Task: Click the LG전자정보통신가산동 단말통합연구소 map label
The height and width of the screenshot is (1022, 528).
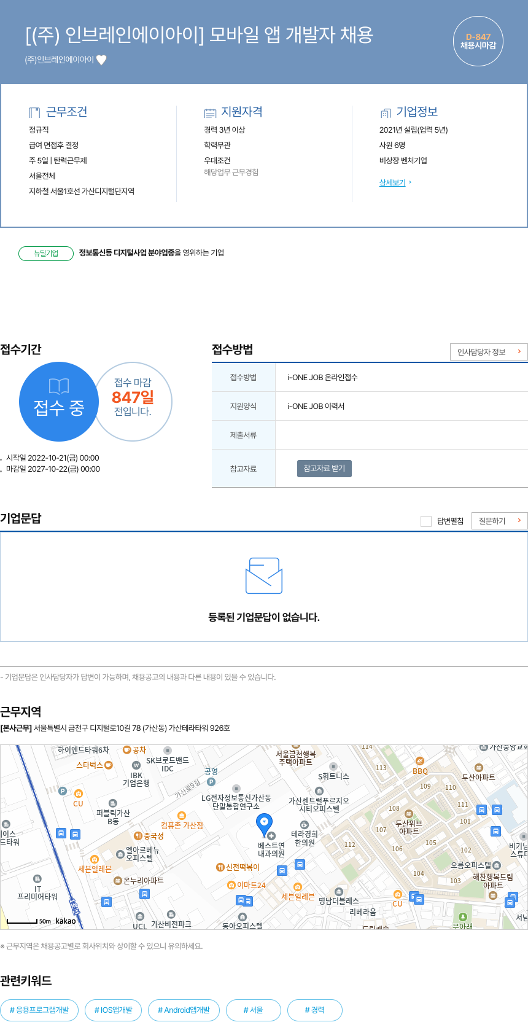Action: pyautogui.click(x=236, y=802)
